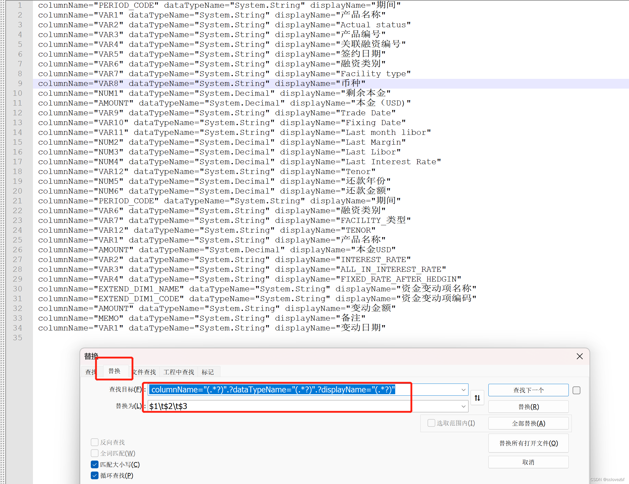The height and width of the screenshot is (484, 629).
Task: Open the 标记 tab
Action: coord(208,372)
